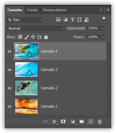
Task: Delete layer with trash icon
Action: click(x=100, y=122)
